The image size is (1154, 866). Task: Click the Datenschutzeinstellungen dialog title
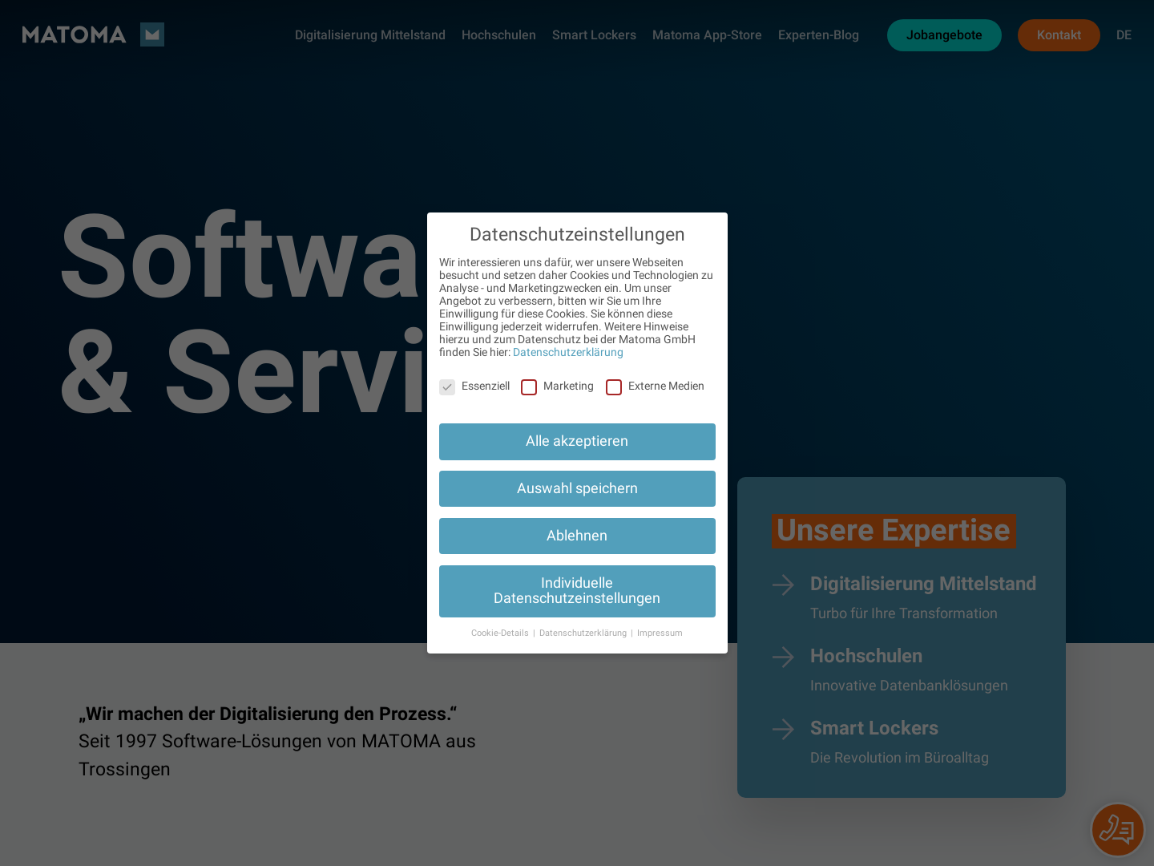(577, 234)
